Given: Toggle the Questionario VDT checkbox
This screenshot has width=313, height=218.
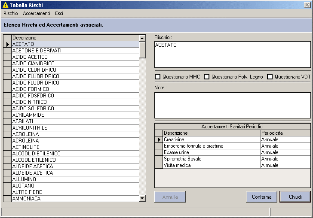Looking at the screenshot, I should pos(270,77).
